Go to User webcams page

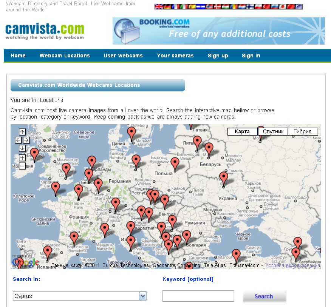click(123, 56)
